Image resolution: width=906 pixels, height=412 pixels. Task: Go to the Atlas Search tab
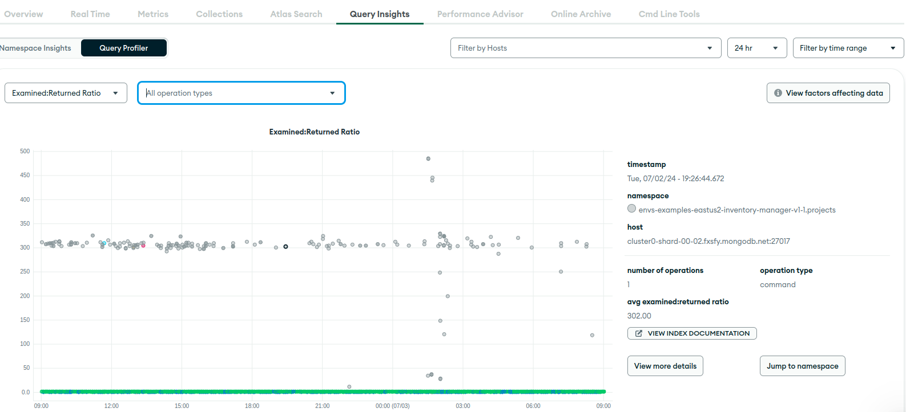click(296, 14)
